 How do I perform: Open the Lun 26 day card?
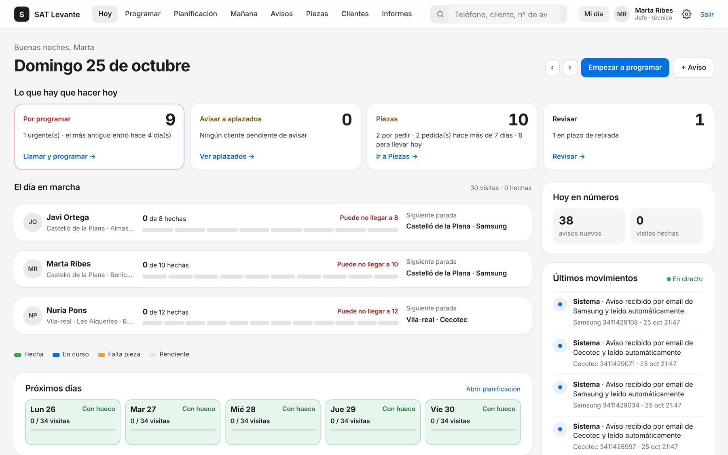73,422
